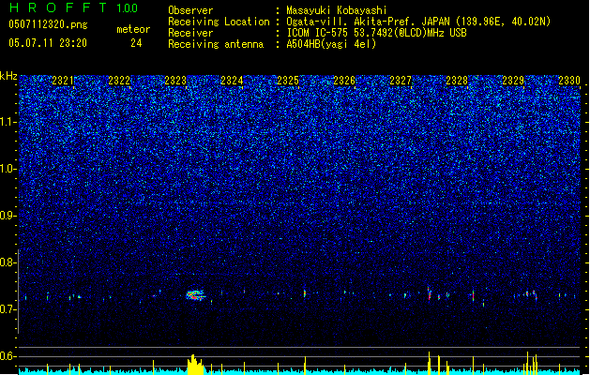Click the HROFFT program title

tap(58, 7)
